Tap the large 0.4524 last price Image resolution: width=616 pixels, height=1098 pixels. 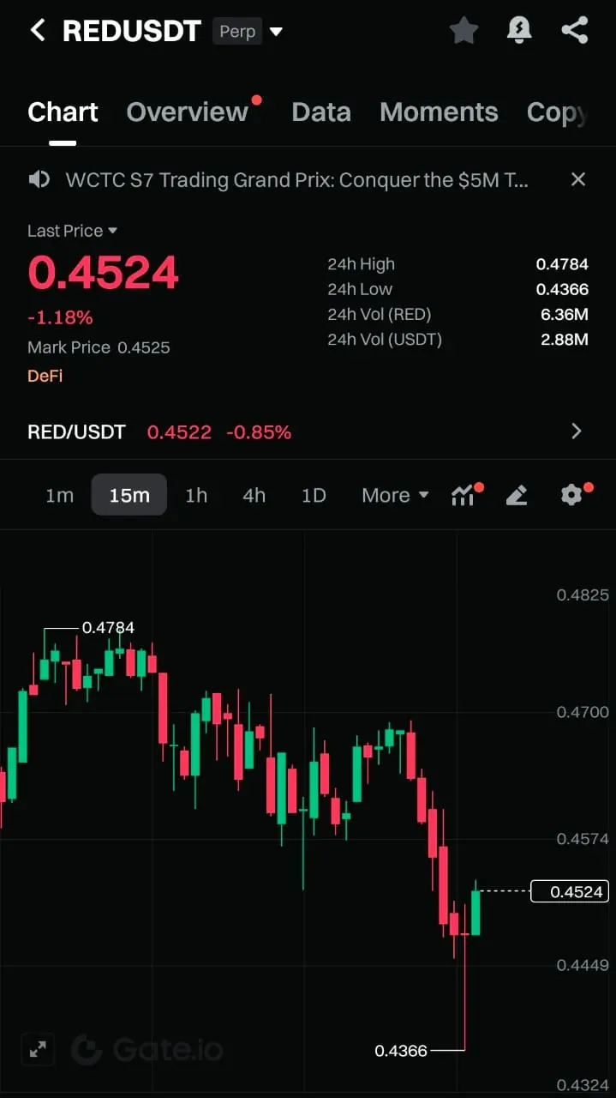103,273
